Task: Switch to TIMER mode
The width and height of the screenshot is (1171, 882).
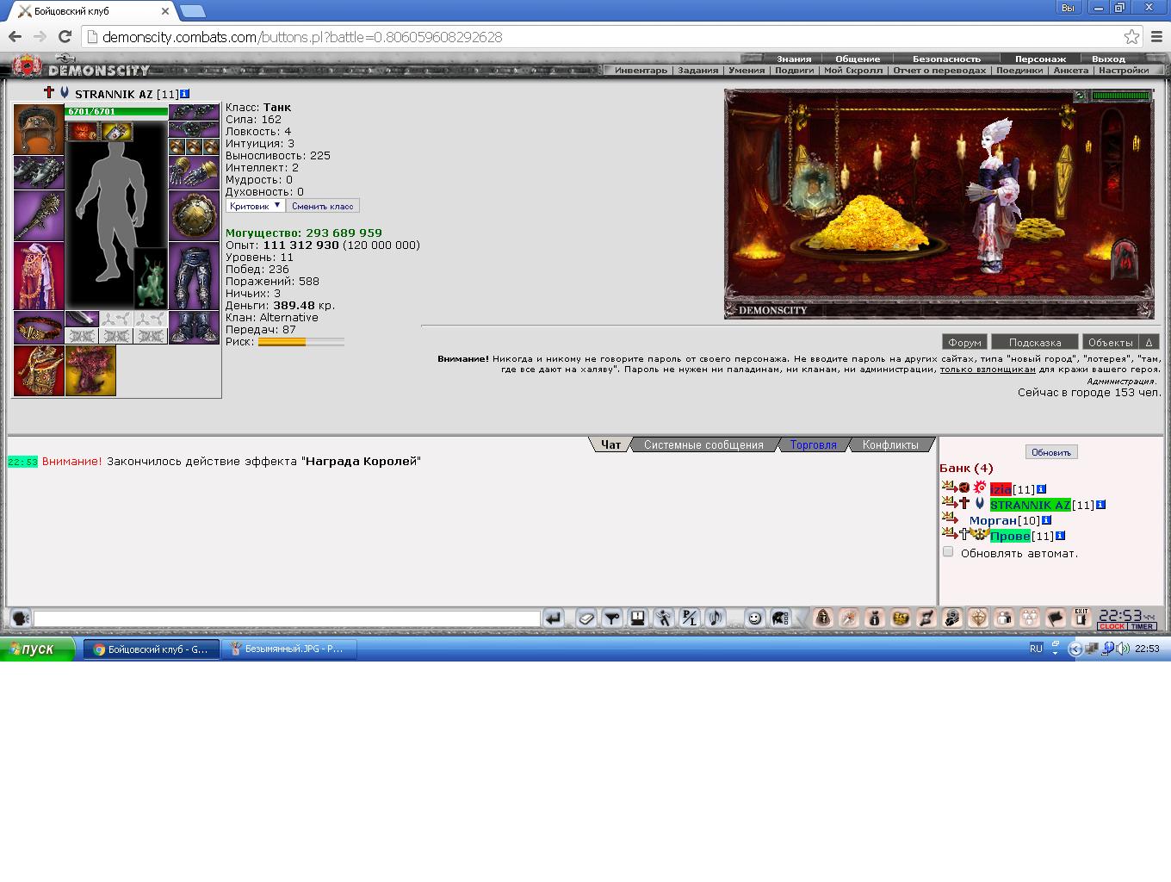Action: click(x=1142, y=626)
